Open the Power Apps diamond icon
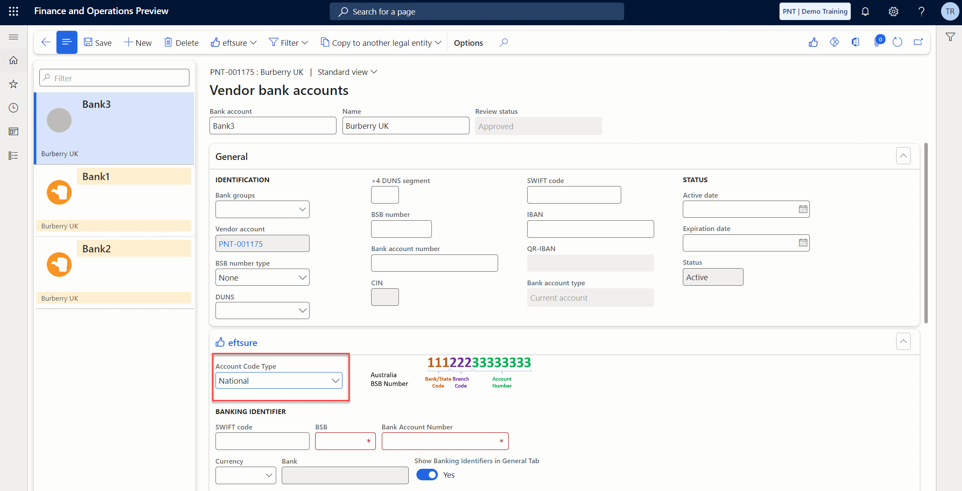The image size is (962, 491). (x=834, y=42)
